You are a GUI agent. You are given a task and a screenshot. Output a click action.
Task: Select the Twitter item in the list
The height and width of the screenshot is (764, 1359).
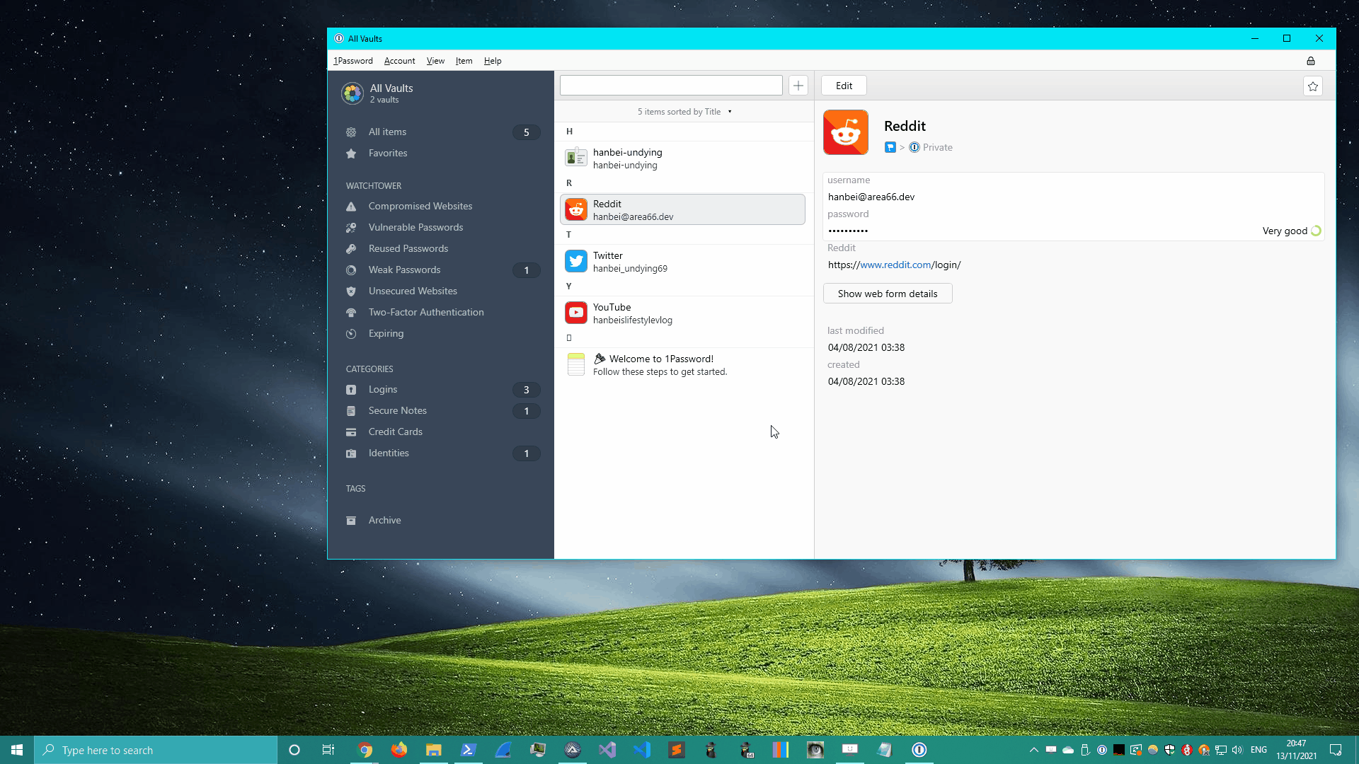[x=682, y=262]
